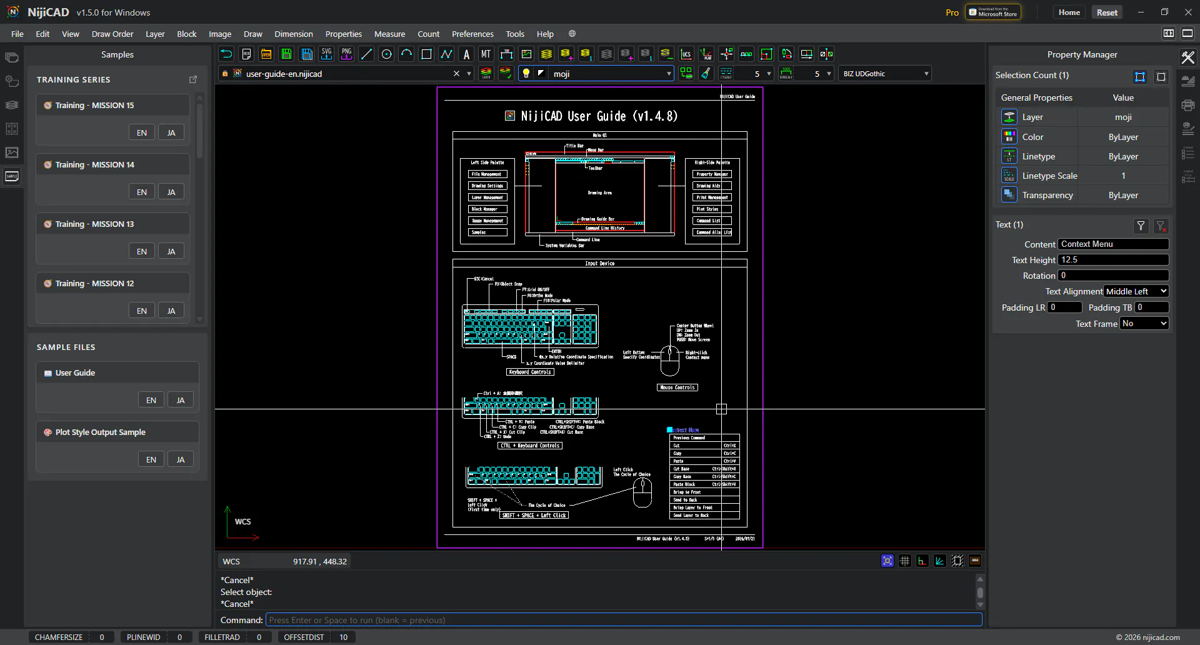Toggle the brown lineweight icon in status bar
Screen dimensions: 1200x645
[975, 561]
